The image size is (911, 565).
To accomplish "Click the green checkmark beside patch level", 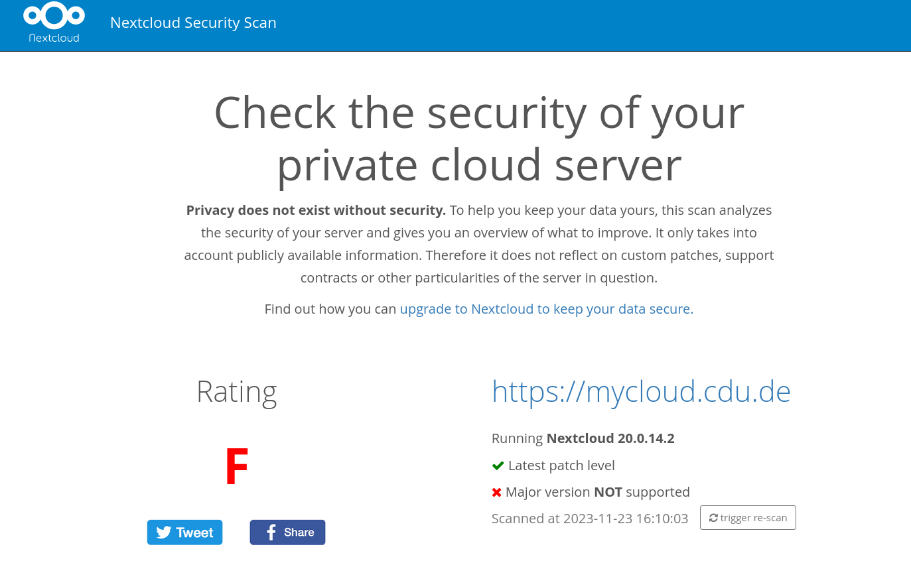I will point(498,466).
